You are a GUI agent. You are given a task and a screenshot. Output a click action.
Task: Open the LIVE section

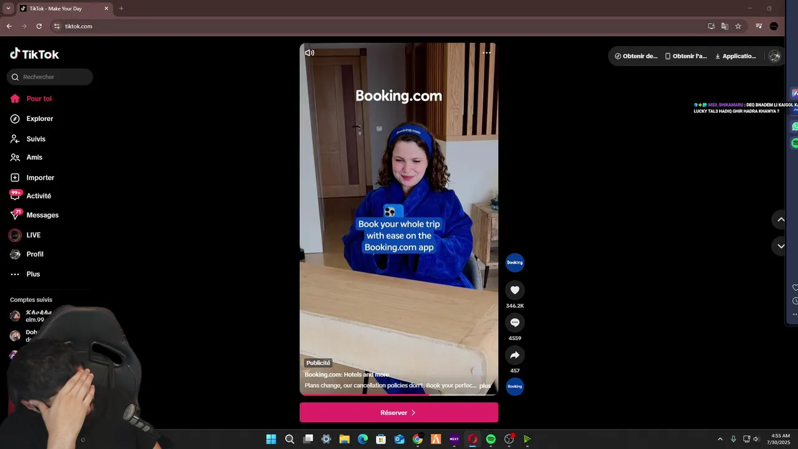tap(33, 235)
